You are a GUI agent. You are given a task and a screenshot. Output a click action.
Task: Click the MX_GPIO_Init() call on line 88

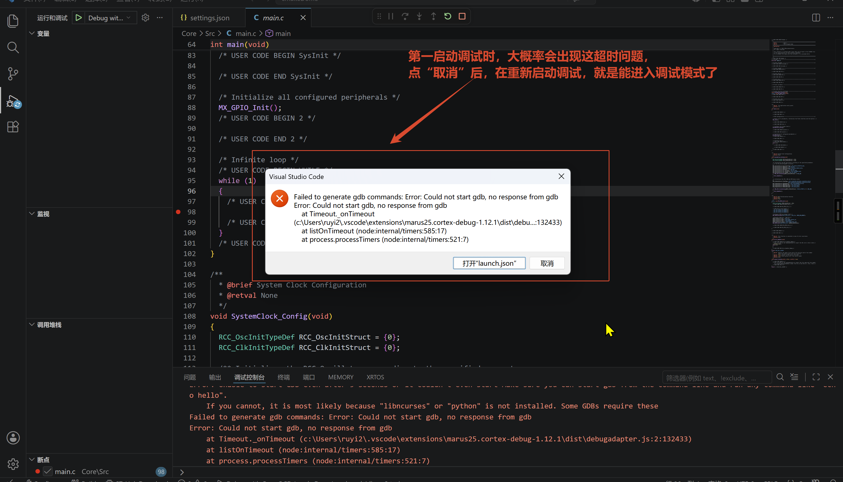click(x=250, y=108)
